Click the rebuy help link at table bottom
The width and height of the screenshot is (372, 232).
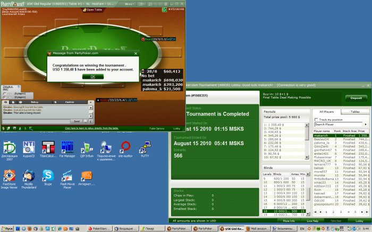pos(91,128)
